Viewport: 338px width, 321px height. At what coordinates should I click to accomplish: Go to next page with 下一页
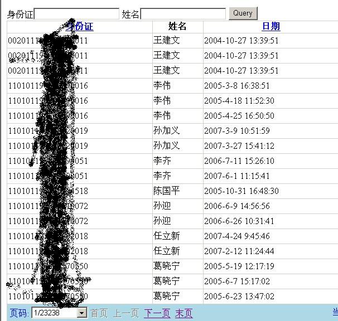pos(157,313)
